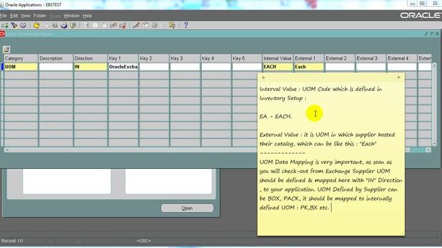Click the Attachments paperclip toolbar icon
This screenshot has height=248, width=442.
coord(164,25)
